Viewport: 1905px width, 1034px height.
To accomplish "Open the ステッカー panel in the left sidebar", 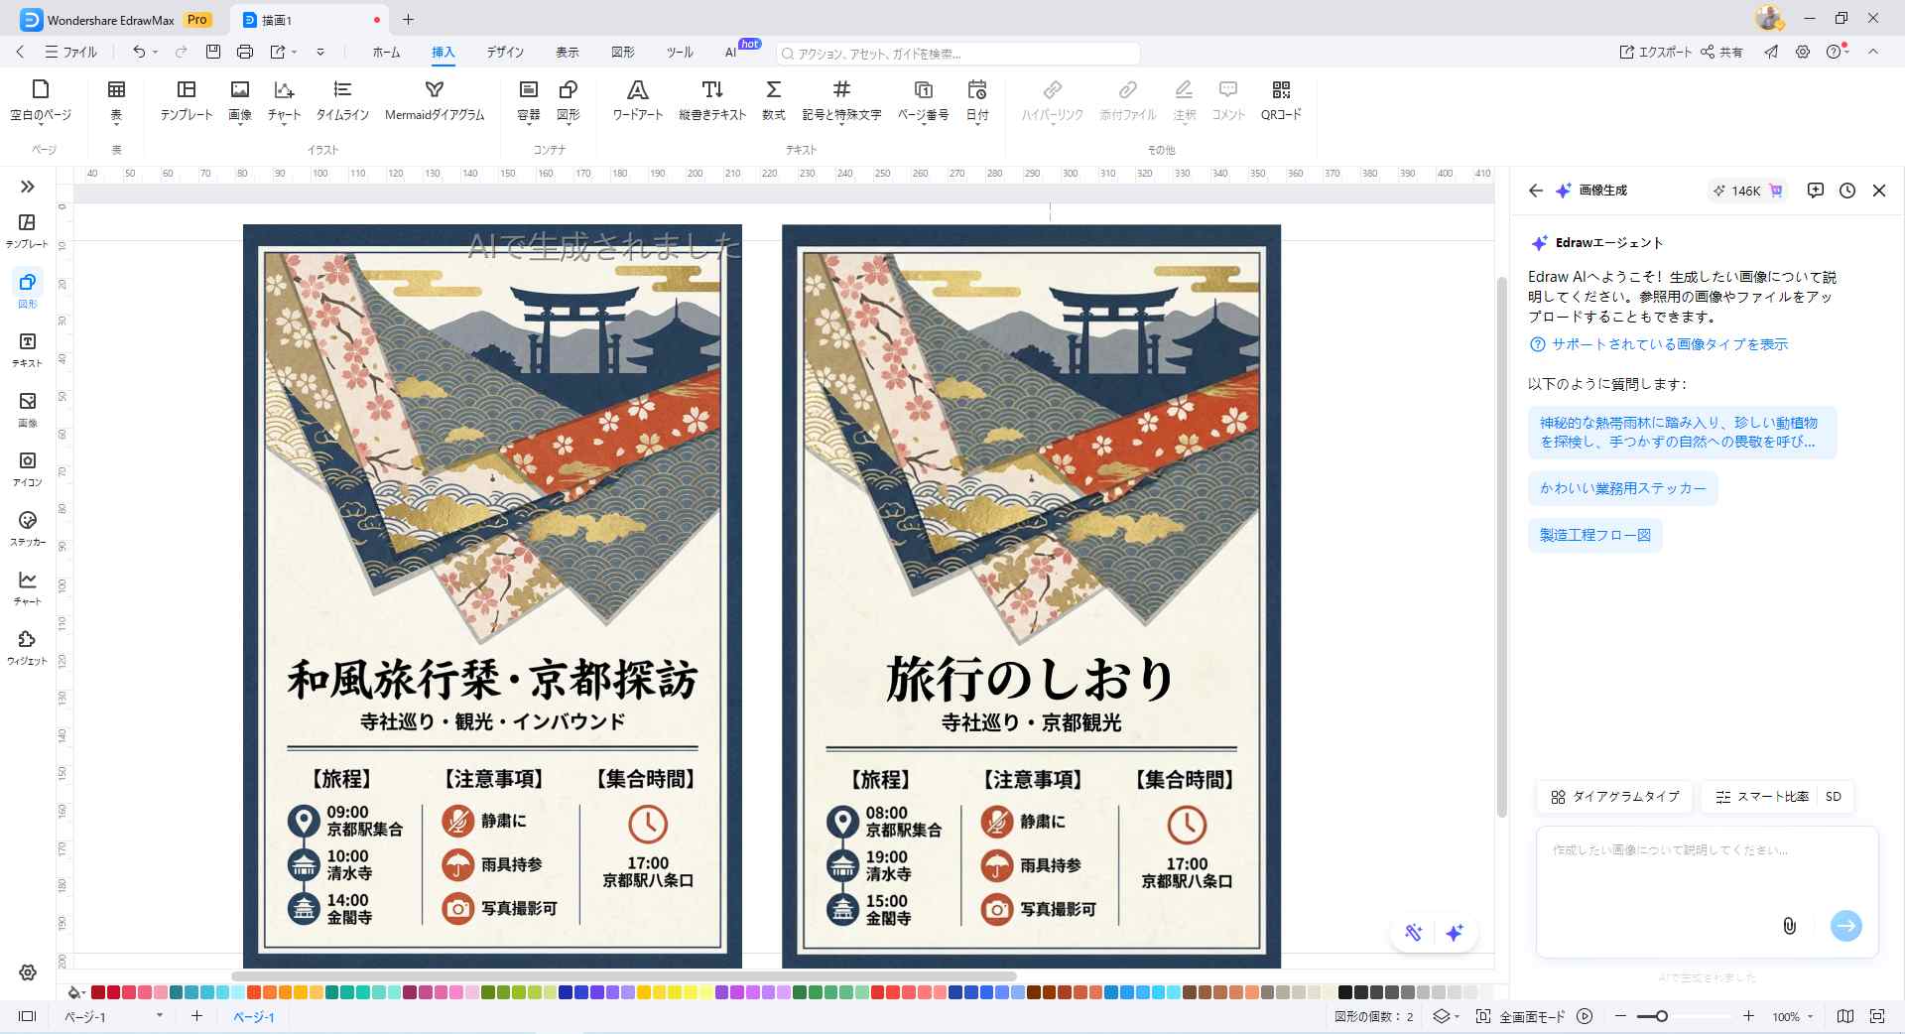I will point(27,528).
